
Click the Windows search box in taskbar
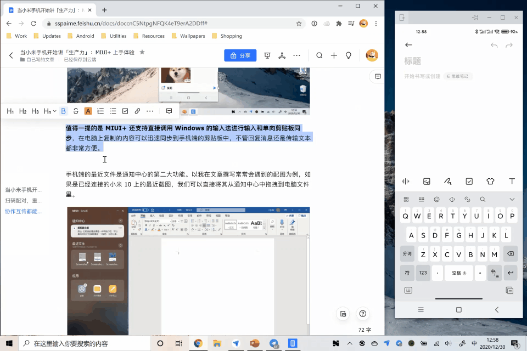point(84,344)
